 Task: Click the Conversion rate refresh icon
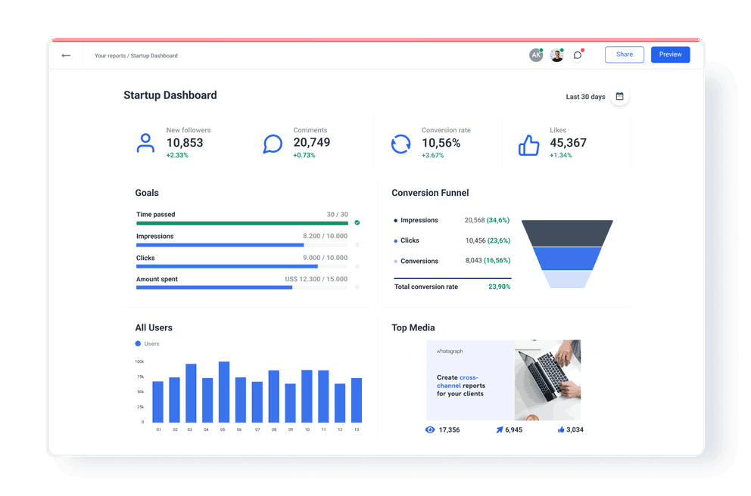click(400, 144)
